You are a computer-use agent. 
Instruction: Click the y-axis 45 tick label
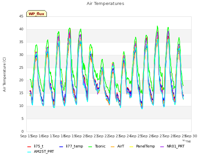point(21,16)
